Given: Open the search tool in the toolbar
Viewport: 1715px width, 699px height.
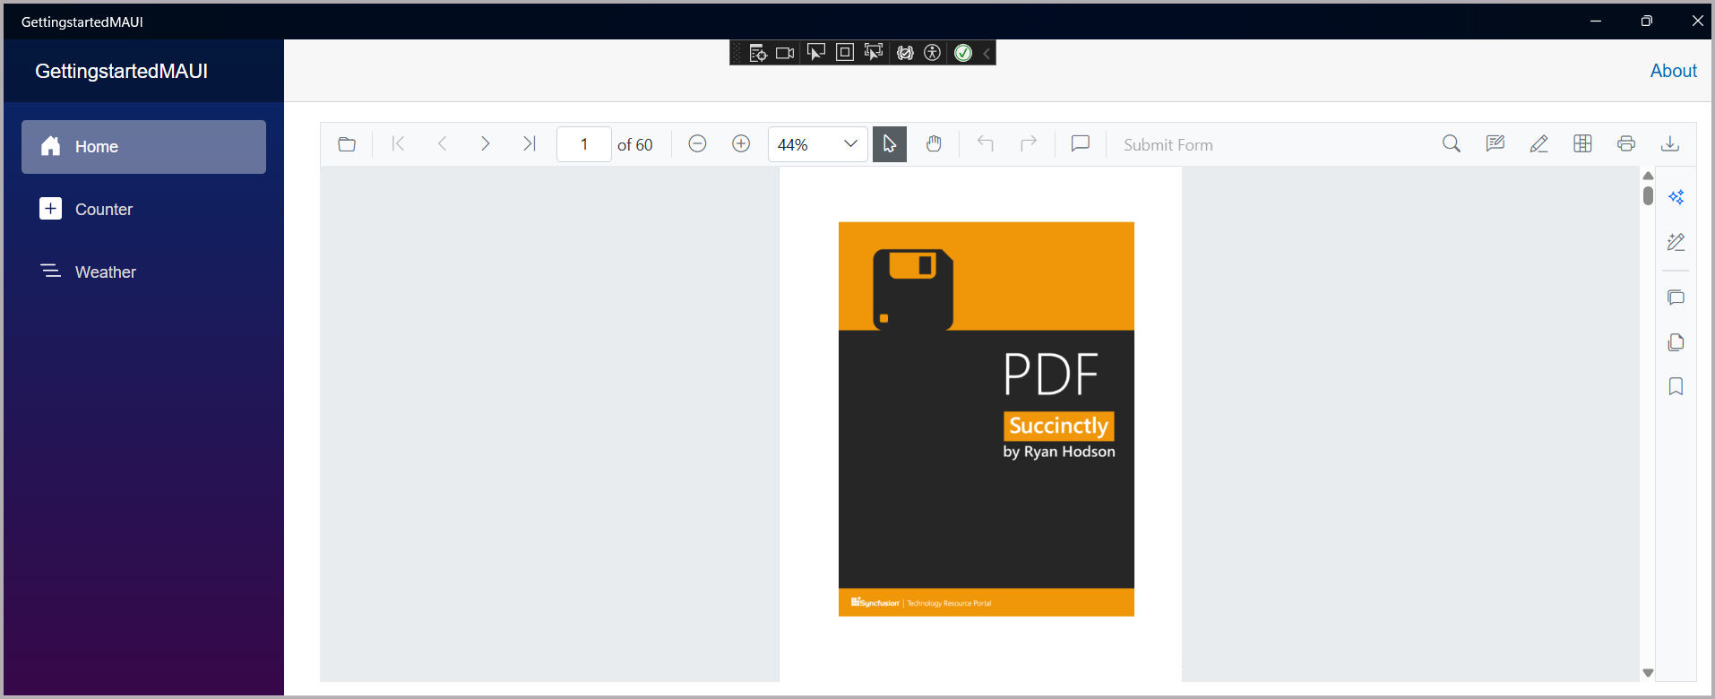Looking at the screenshot, I should [x=1452, y=144].
